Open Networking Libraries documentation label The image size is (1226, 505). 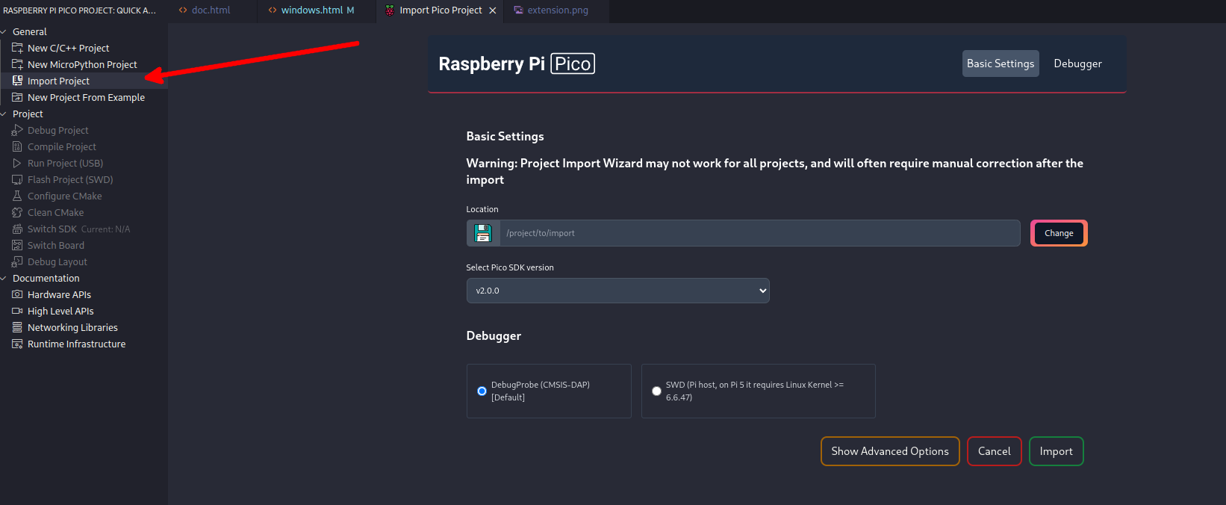72,327
